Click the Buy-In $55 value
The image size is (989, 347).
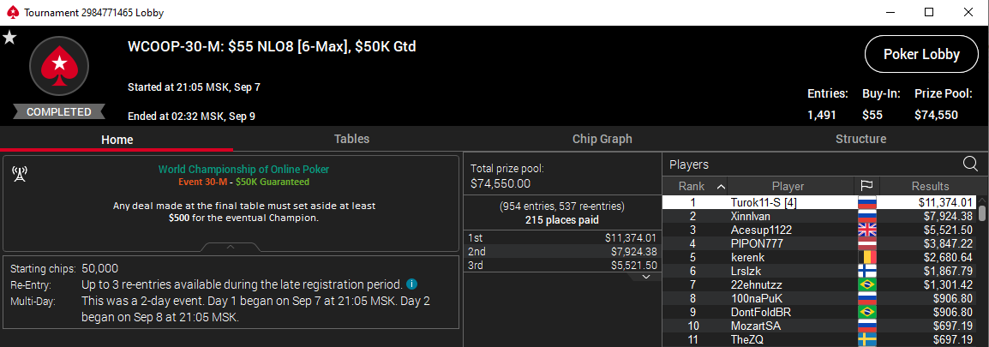(872, 115)
